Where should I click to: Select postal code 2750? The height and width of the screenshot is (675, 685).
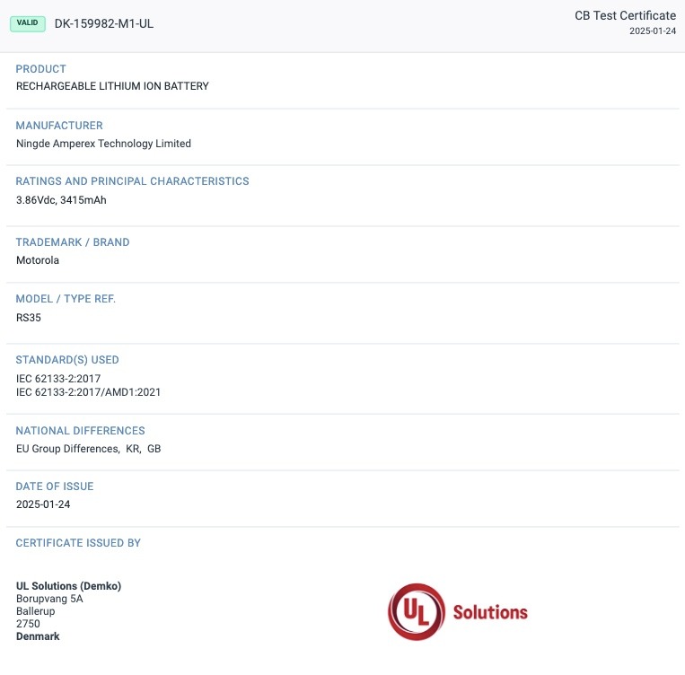click(28, 624)
